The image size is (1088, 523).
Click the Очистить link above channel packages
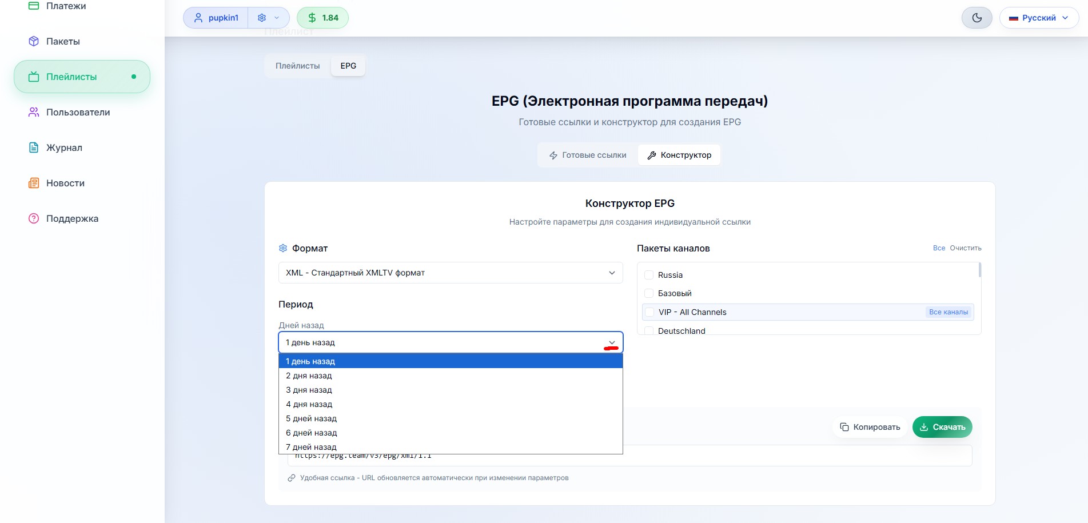tap(965, 248)
